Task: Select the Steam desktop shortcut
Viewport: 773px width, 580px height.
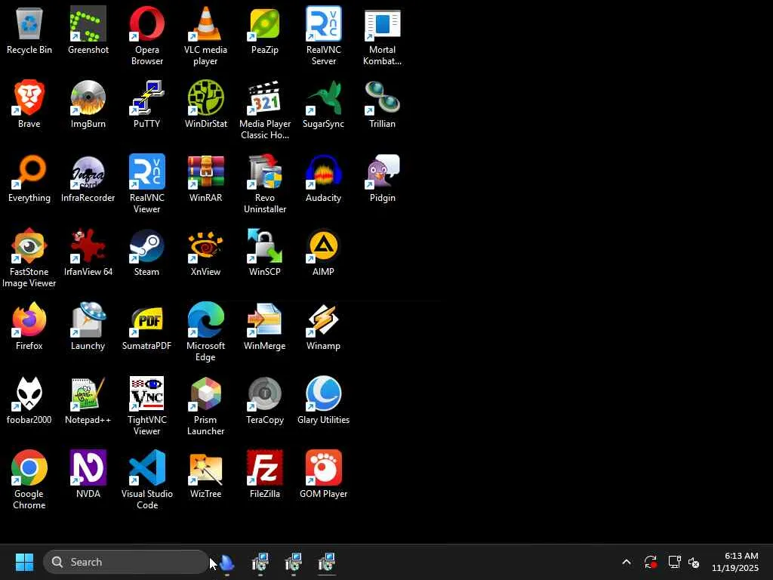Action: point(147,252)
